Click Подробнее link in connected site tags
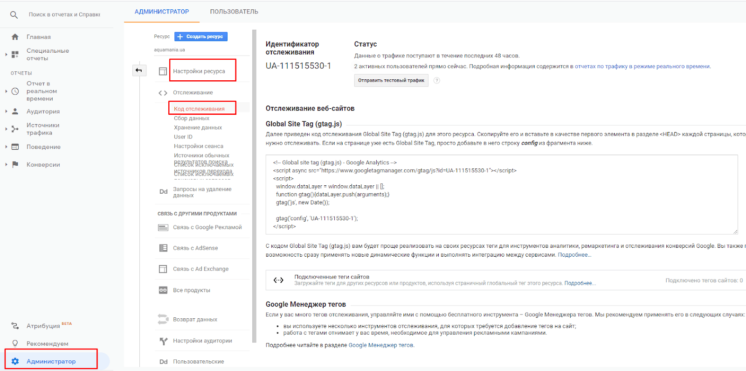Image resolution: width=746 pixels, height=371 pixels. [x=580, y=283]
